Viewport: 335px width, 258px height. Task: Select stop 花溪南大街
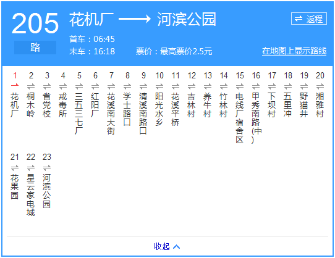coord(111,114)
